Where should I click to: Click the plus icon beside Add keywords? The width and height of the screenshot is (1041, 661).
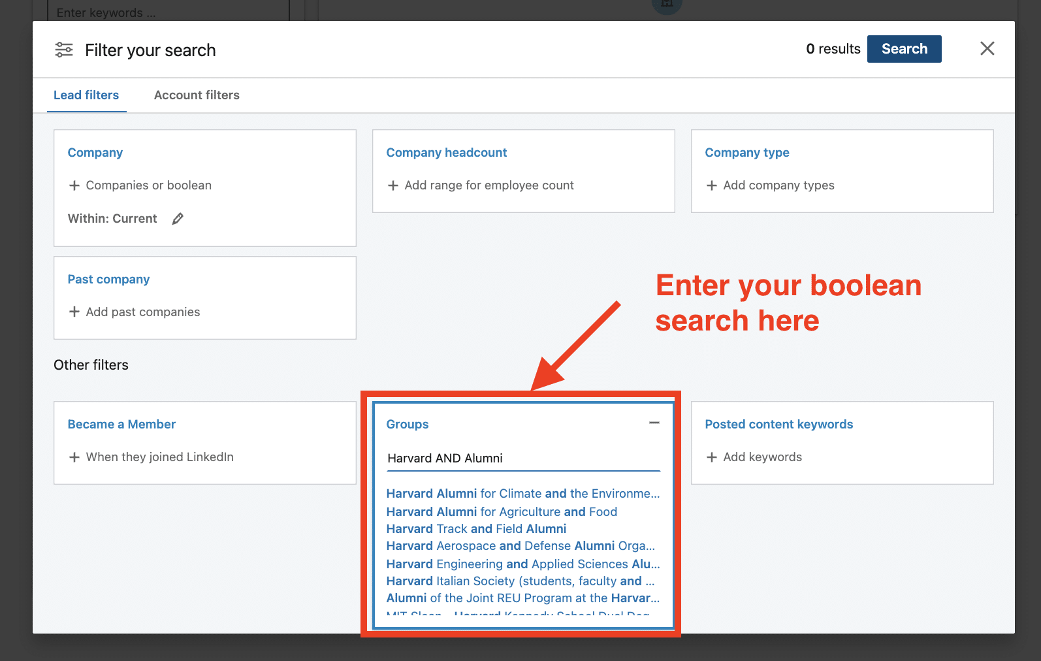pos(712,457)
